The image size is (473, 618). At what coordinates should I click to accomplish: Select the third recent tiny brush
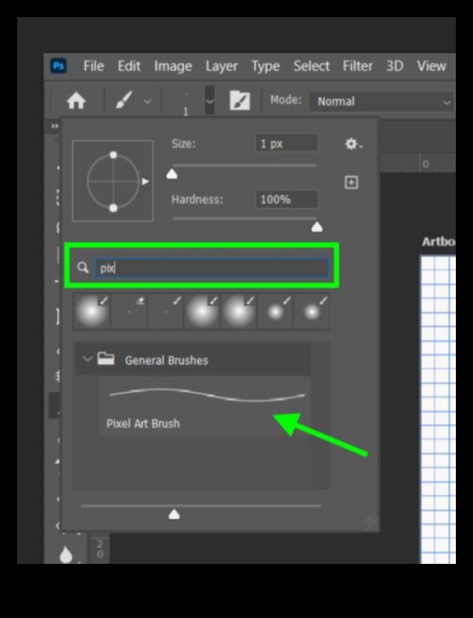coord(166,311)
